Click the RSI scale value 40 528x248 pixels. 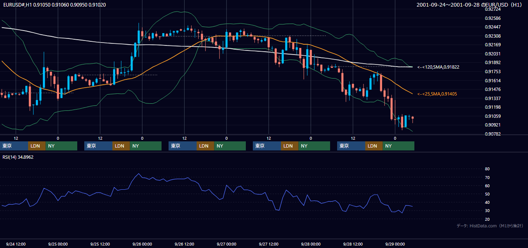(487, 202)
